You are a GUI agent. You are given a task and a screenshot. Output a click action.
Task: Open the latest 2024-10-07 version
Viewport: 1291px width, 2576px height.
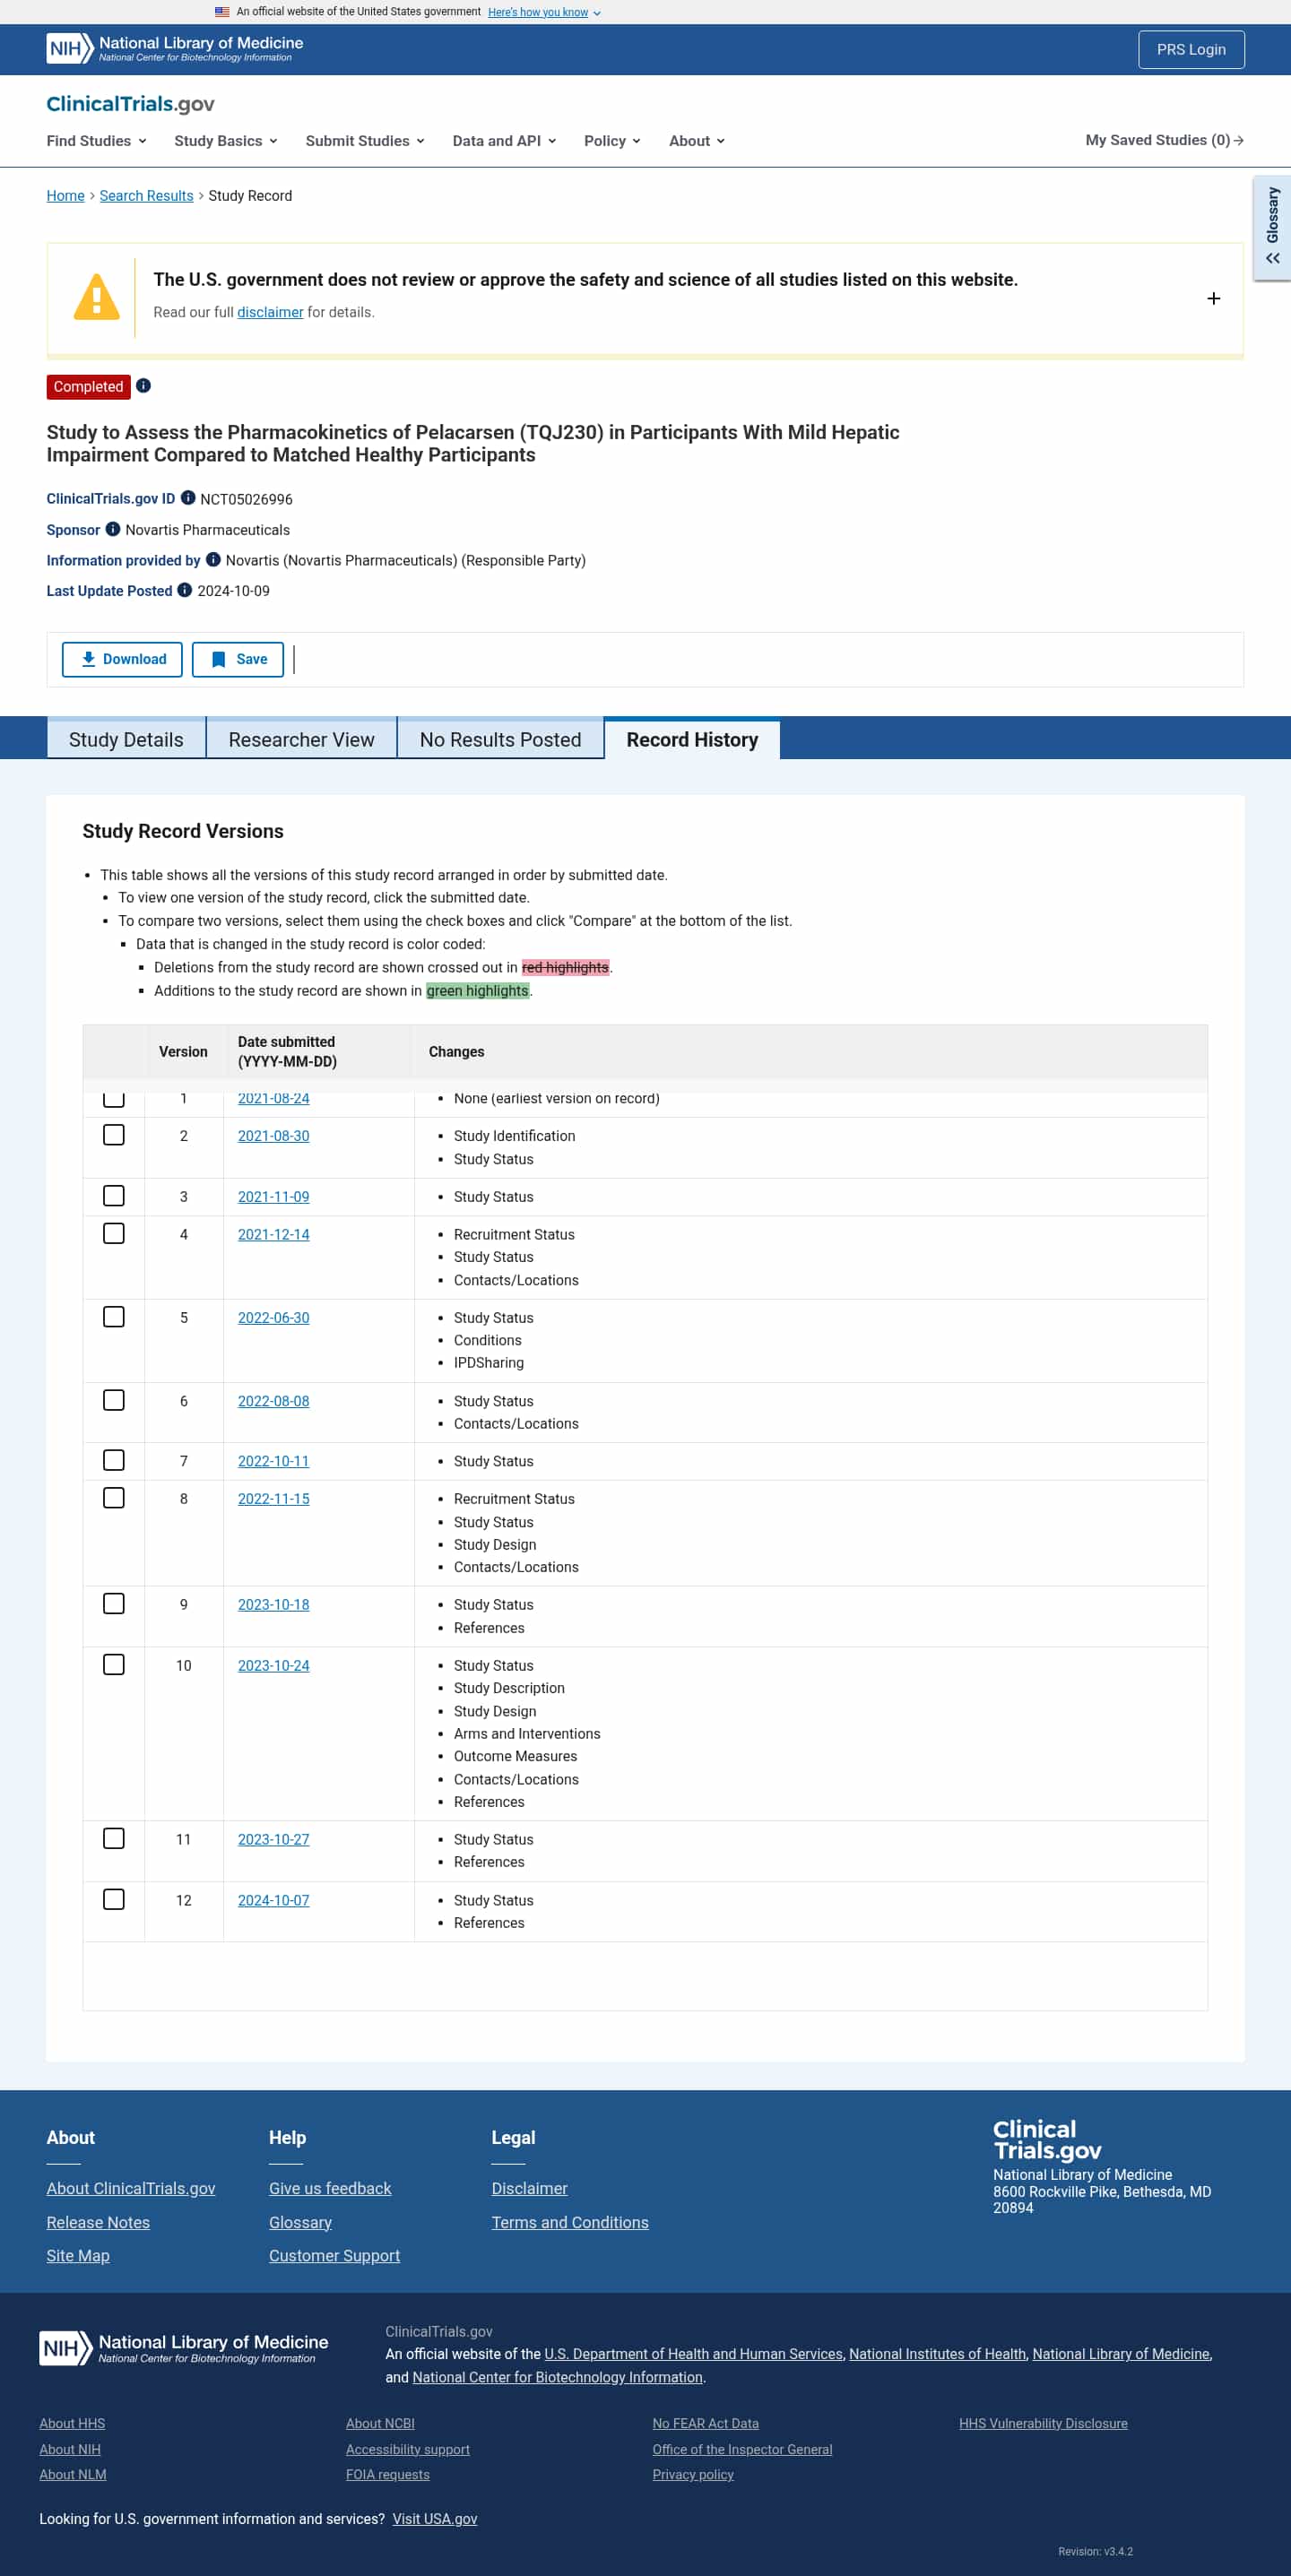(273, 1900)
